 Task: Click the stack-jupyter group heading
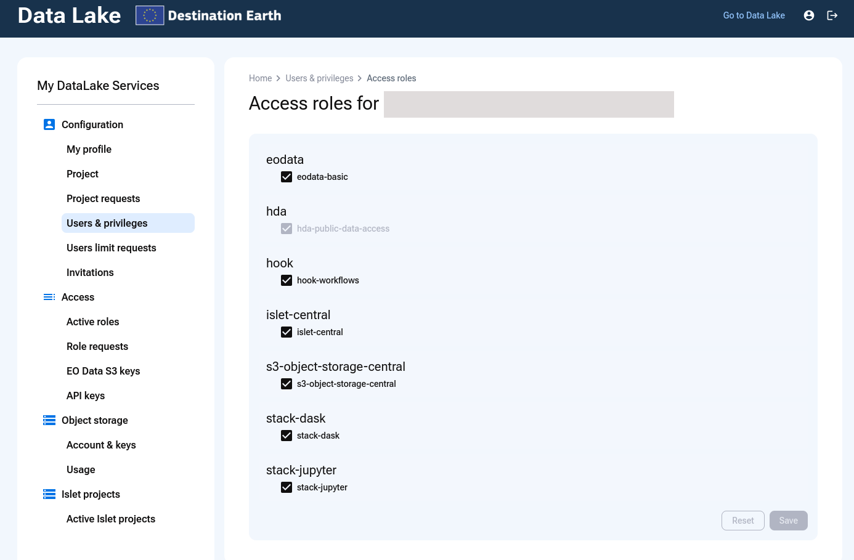301,470
